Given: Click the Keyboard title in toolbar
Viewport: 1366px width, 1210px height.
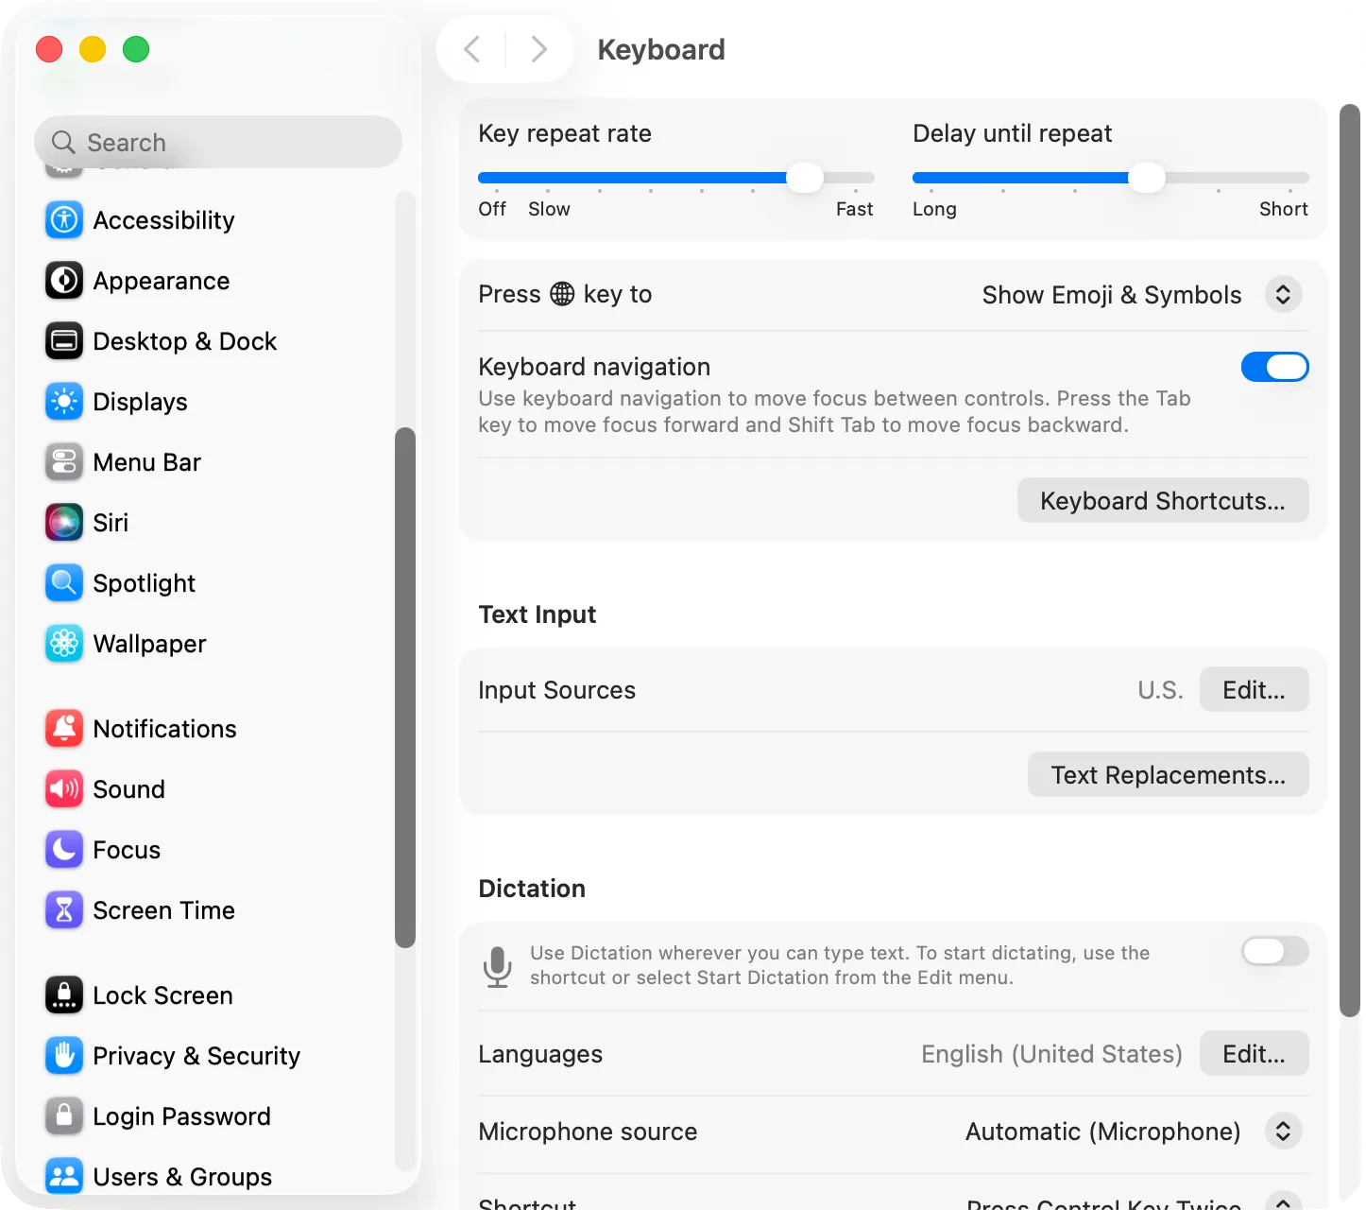Looking at the screenshot, I should (x=661, y=49).
